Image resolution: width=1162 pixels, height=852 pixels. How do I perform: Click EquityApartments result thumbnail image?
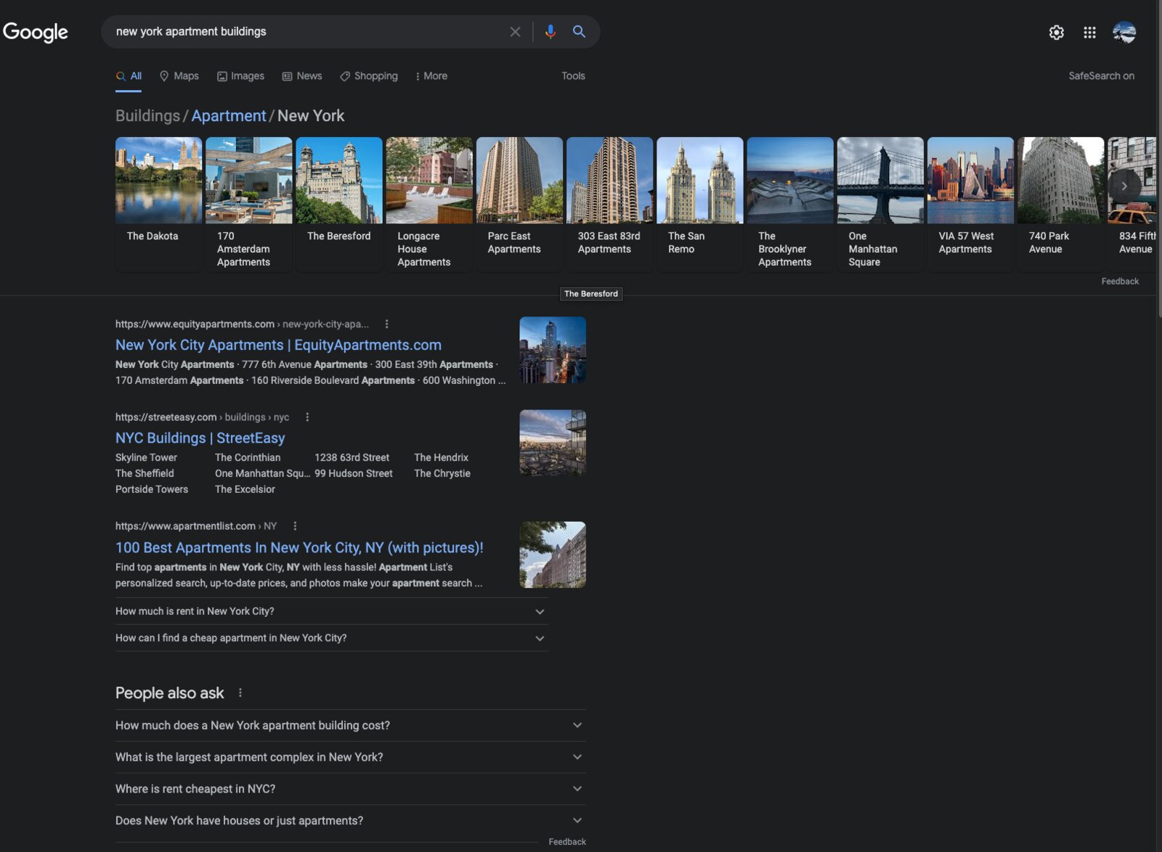pyautogui.click(x=553, y=350)
